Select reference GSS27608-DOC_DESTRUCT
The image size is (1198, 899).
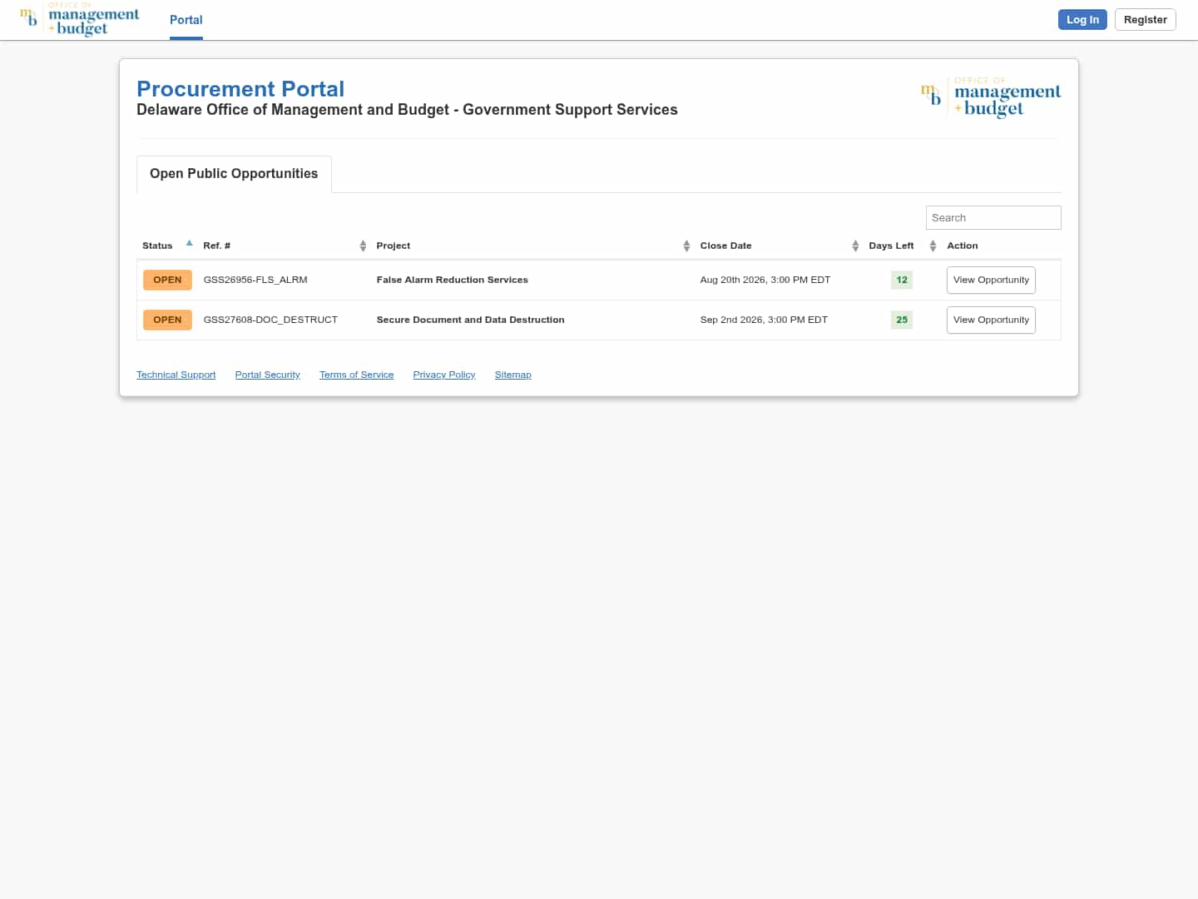pos(270,320)
